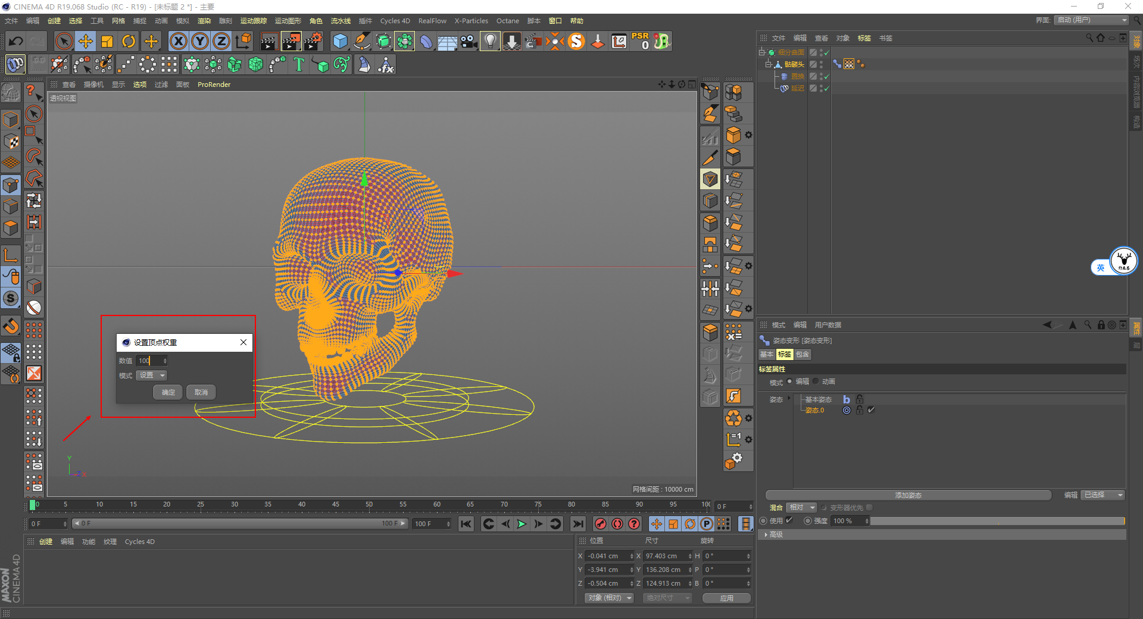
Task: Open the 运动图形 menu
Action: coord(288,21)
